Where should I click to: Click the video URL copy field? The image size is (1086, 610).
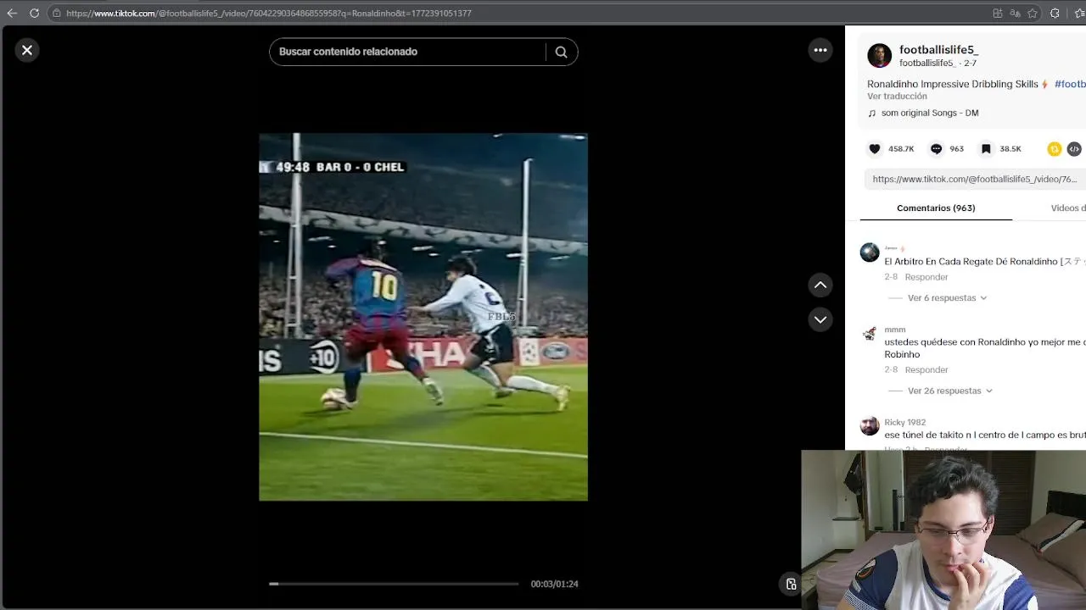975,179
